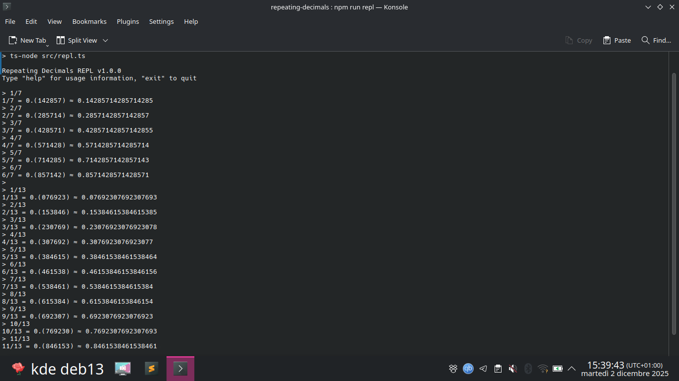Open the Bookmarks menu

89,21
